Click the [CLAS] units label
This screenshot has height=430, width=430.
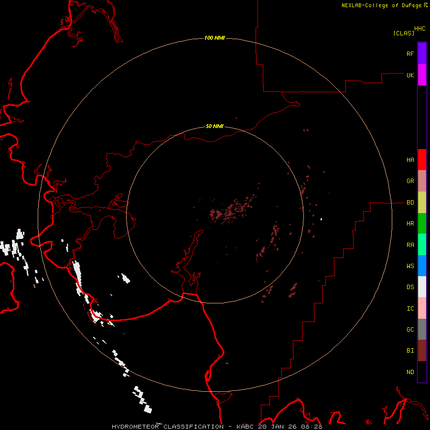coord(404,33)
